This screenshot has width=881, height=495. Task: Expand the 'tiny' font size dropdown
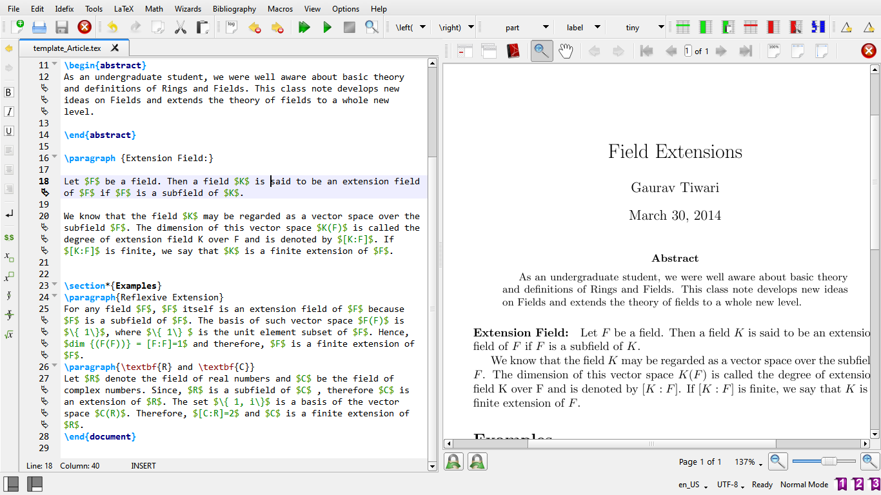point(660,27)
